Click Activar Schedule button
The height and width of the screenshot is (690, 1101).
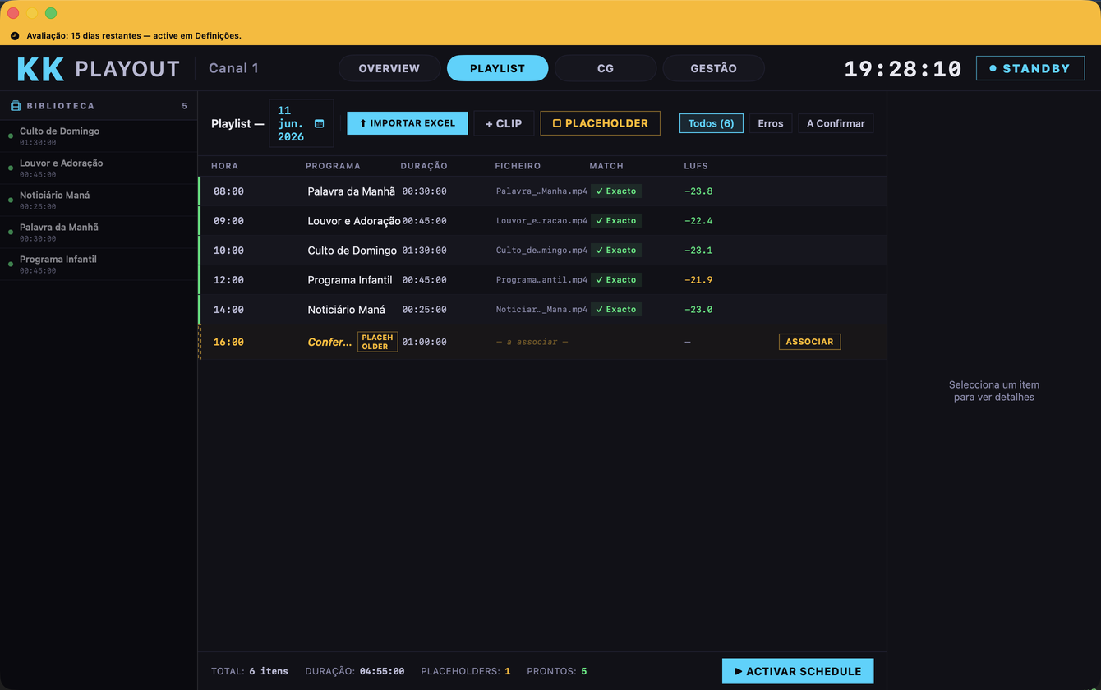click(x=798, y=671)
